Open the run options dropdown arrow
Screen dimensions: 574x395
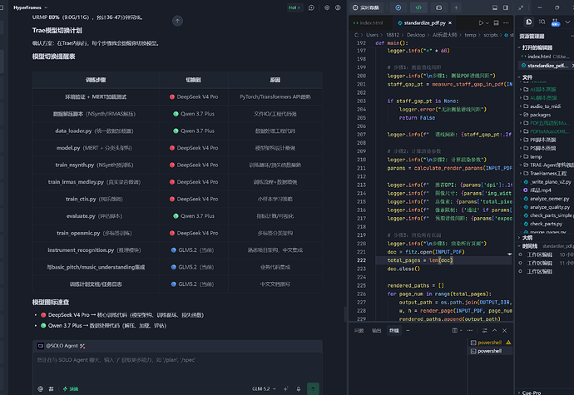(x=487, y=23)
